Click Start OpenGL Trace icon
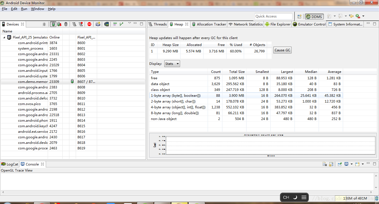 point(121,24)
